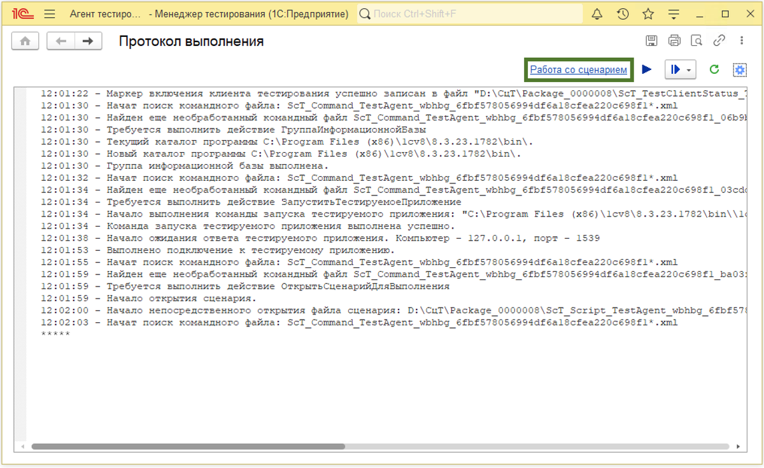Click line Начало ожидания ответа тестируемого приложения
Screen dimensions: 764x468
pyautogui.click(x=321, y=238)
